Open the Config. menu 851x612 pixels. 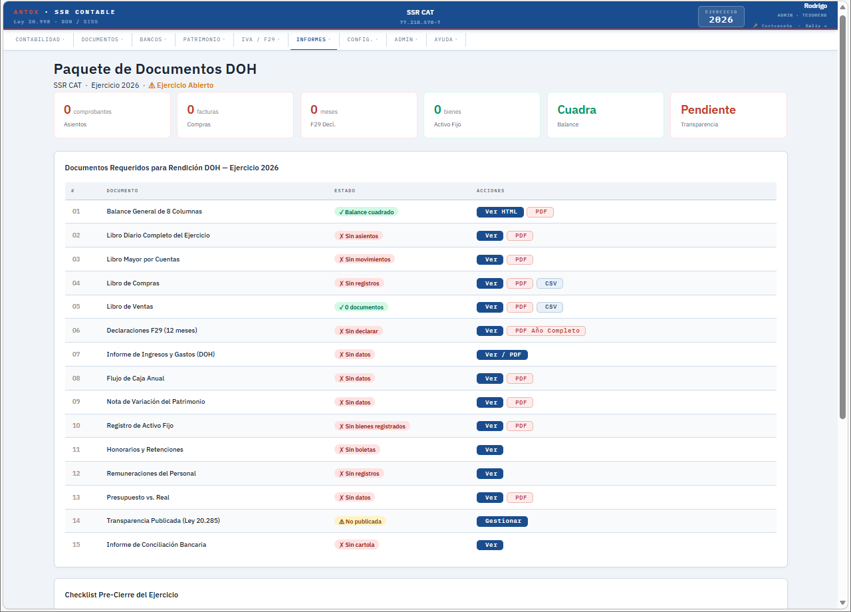click(x=362, y=40)
